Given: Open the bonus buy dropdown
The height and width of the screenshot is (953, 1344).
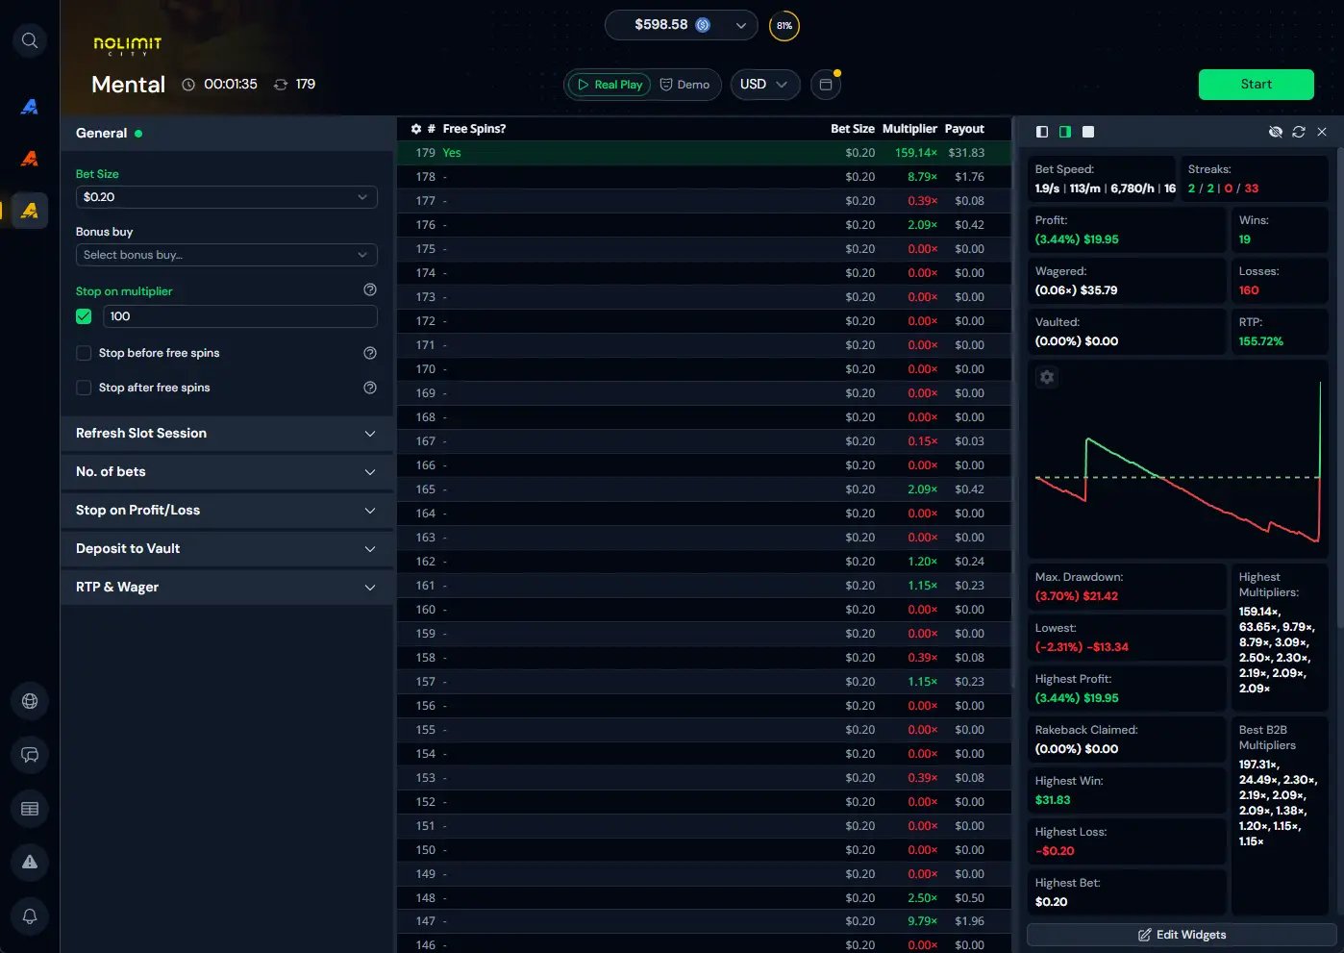Looking at the screenshot, I should [x=226, y=255].
